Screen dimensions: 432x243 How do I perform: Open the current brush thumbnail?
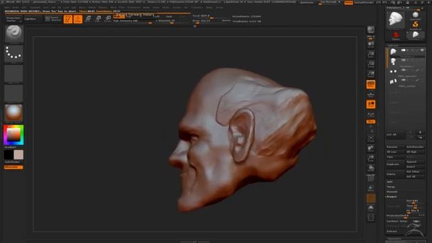tap(13, 34)
